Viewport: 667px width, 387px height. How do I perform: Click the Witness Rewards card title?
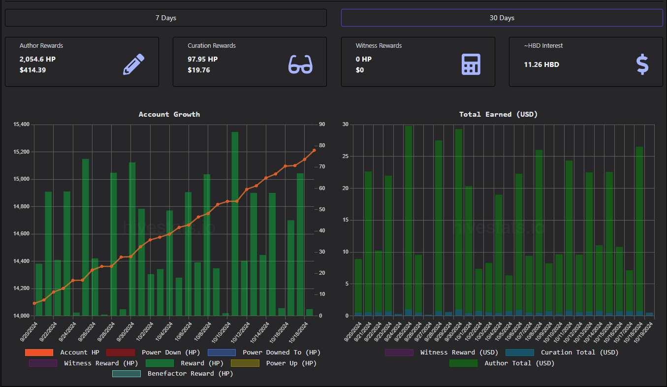point(379,46)
